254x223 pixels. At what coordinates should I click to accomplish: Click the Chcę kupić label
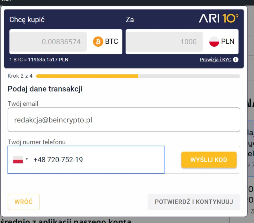(27, 20)
